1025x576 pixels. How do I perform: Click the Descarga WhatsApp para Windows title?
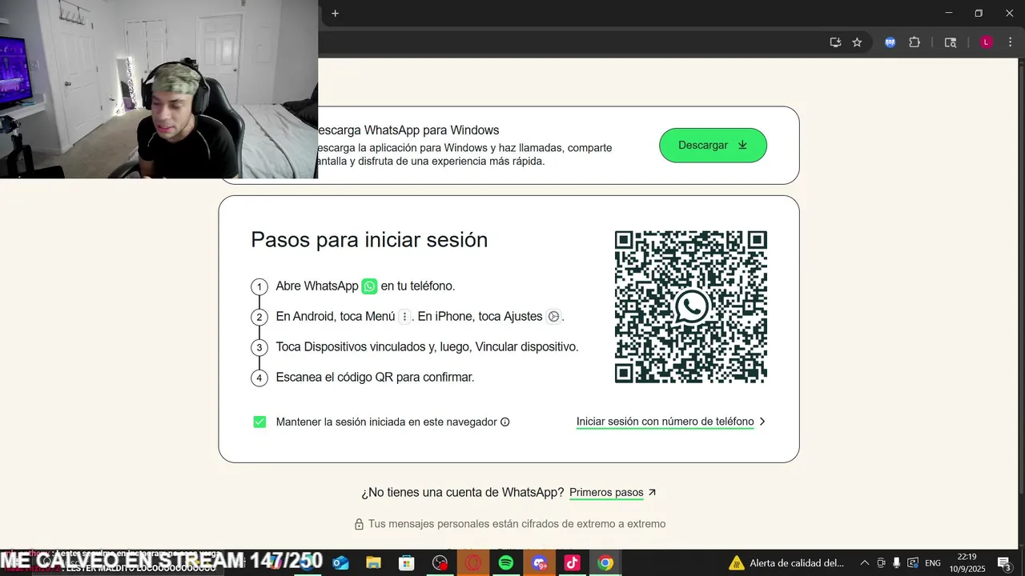[408, 130]
